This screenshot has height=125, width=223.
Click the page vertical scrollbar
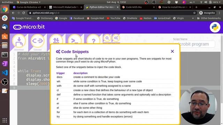tap(222, 69)
